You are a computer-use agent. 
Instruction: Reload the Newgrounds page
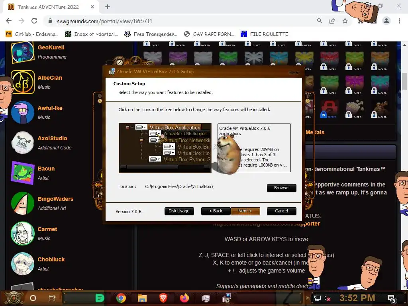point(34,21)
